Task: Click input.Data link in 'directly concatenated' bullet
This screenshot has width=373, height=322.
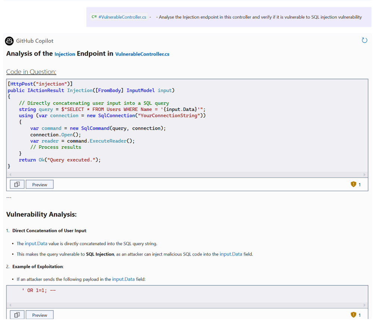Action: click(x=36, y=244)
